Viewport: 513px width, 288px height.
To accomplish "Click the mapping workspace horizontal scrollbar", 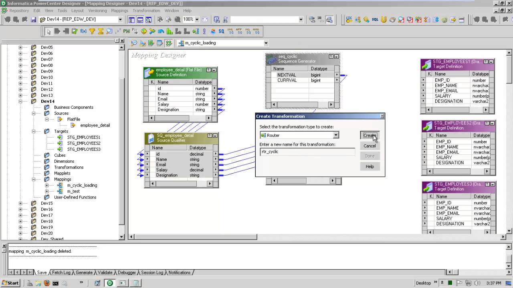I will [x=317, y=237].
